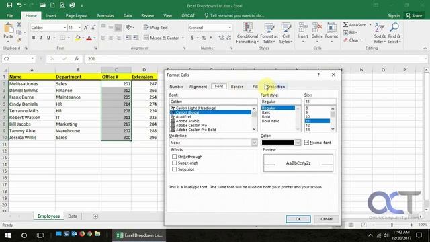Click the insert function fx icon

77,58
